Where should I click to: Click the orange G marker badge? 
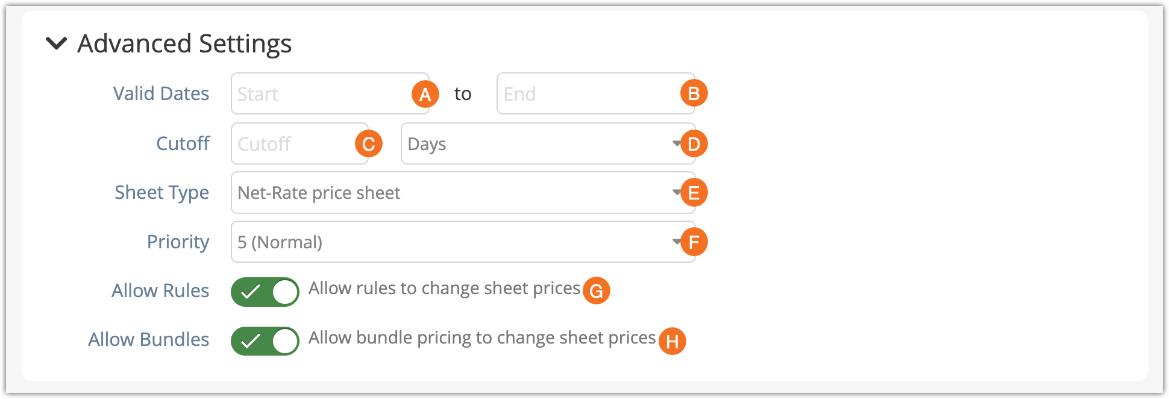(x=596, y=291)
